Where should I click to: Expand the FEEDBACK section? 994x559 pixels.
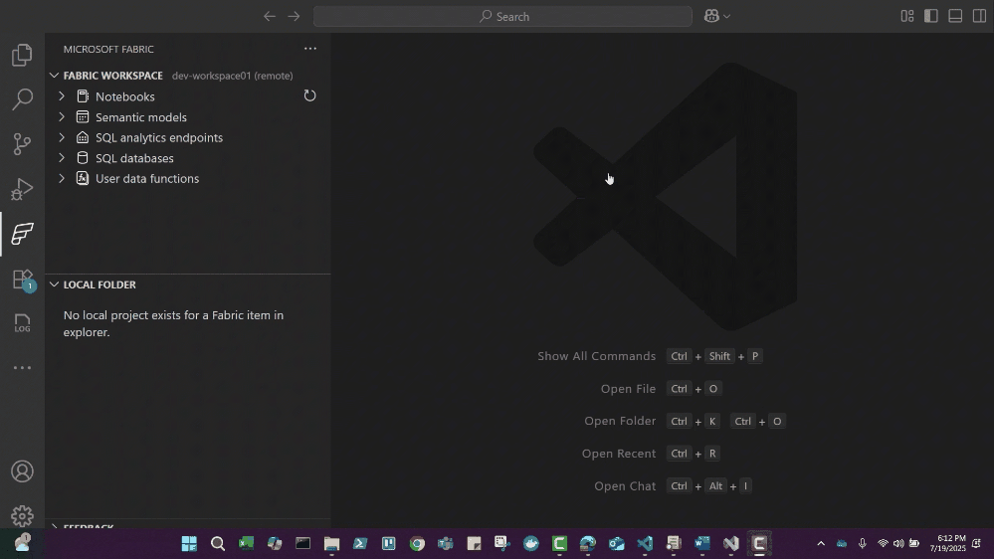[55, 525]
